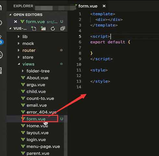The width and height of the screenshot is (159, 156).
Task: Click the New File icon in explorer header
Action: coord(34,29)
